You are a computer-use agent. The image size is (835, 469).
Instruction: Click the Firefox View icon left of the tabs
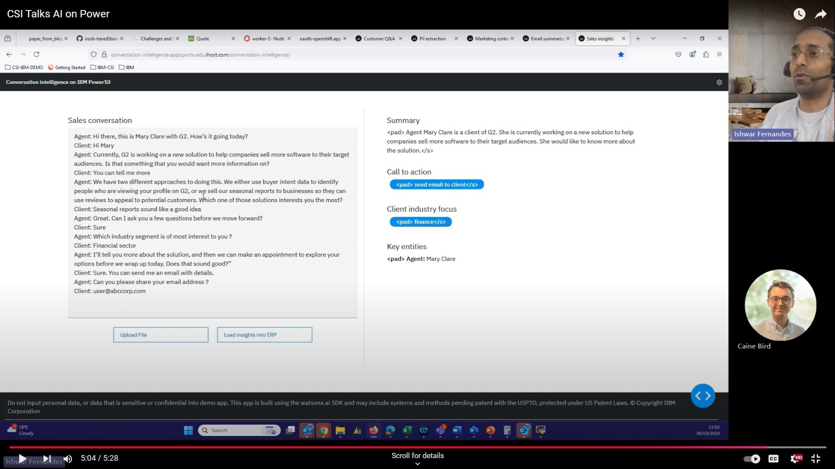7,39
